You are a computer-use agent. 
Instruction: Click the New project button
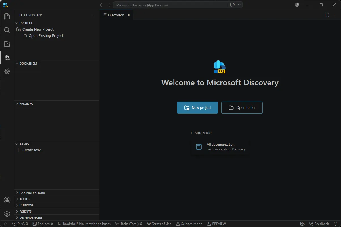pyautogui.click(x=197, y=108)
